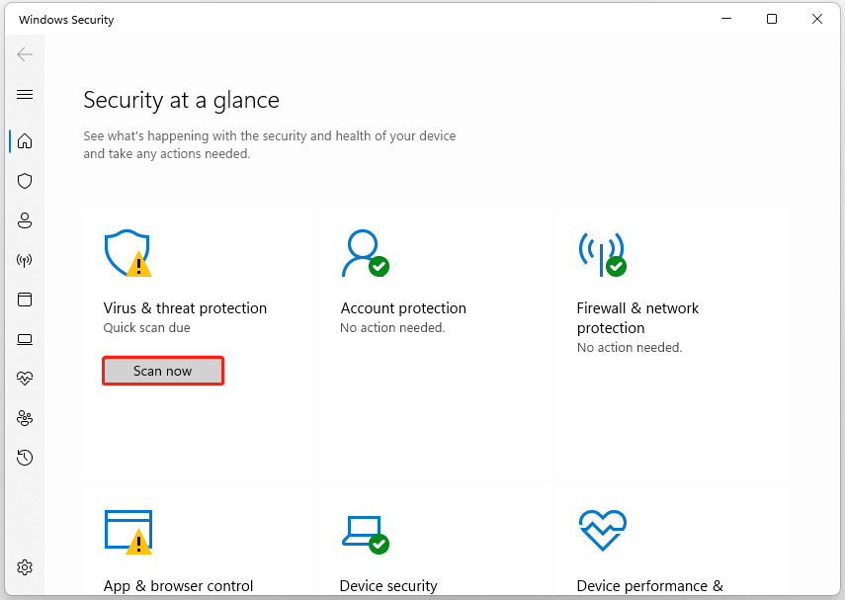This screenshot has width=845, height=600.
Task: Open Device security title
Action: click(x=388, y=586)
